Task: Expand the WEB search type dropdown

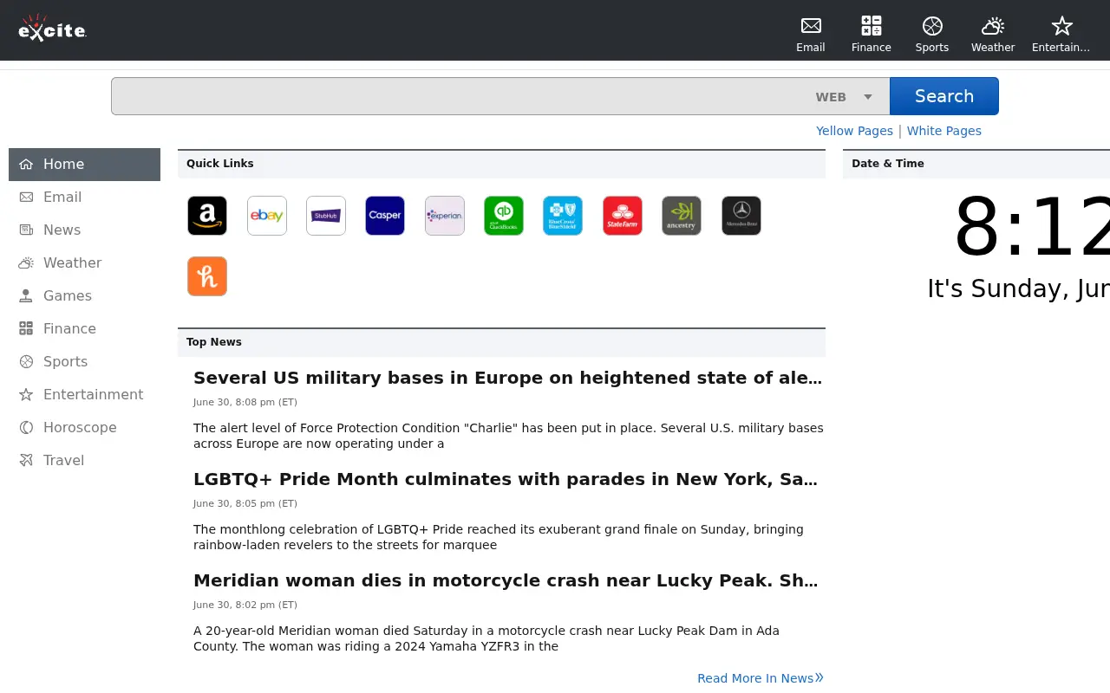Action: 844,97
